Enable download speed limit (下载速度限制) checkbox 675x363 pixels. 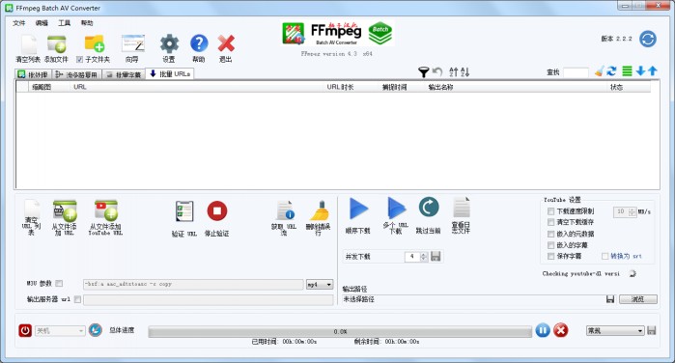550,211
